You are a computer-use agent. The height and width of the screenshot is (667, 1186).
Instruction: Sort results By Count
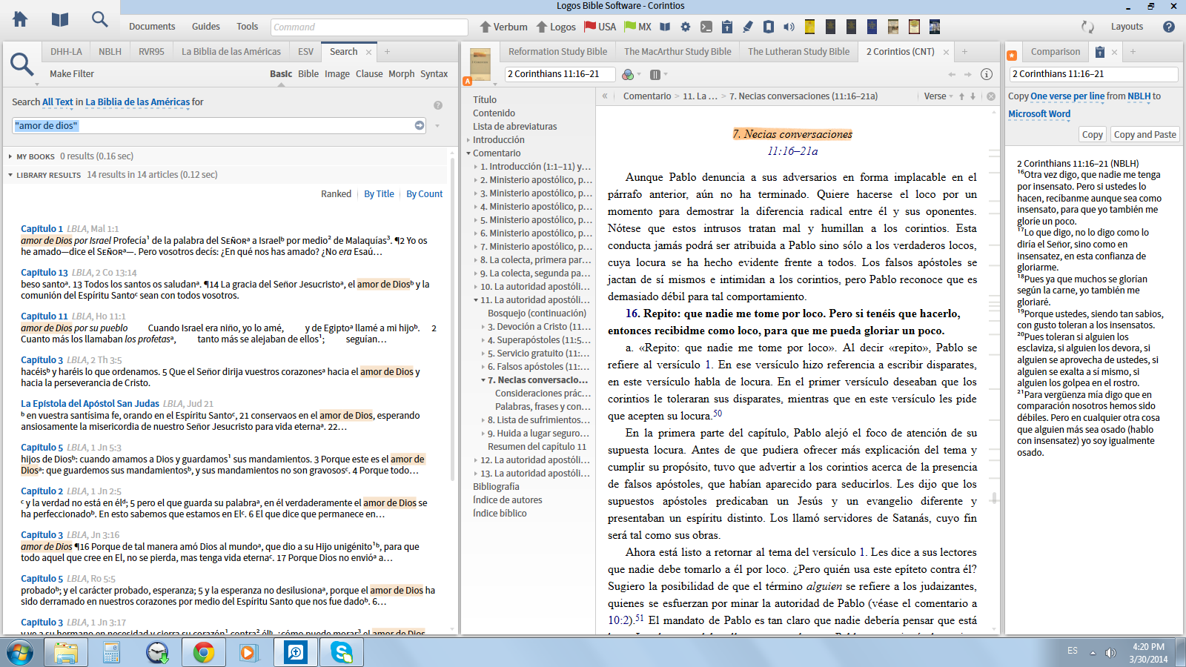tap(424, 194)
